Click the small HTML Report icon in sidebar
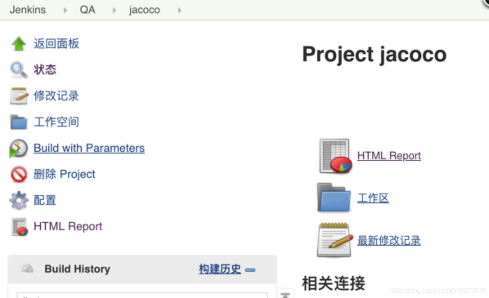The image size is (489, 298). (x=20, y=227)
